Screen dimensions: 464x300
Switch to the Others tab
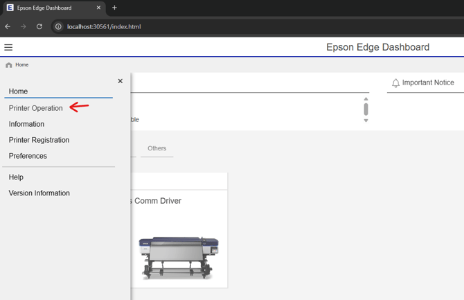tap(157, 148)
